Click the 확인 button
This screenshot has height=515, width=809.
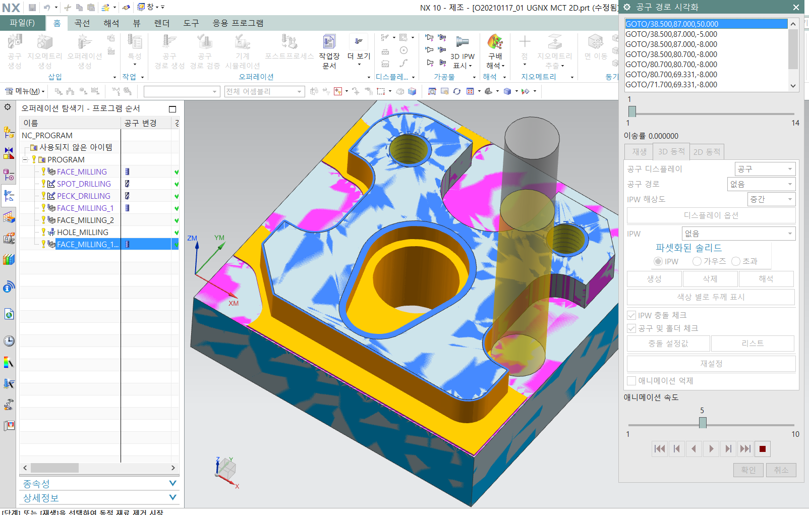coord(748,470)
